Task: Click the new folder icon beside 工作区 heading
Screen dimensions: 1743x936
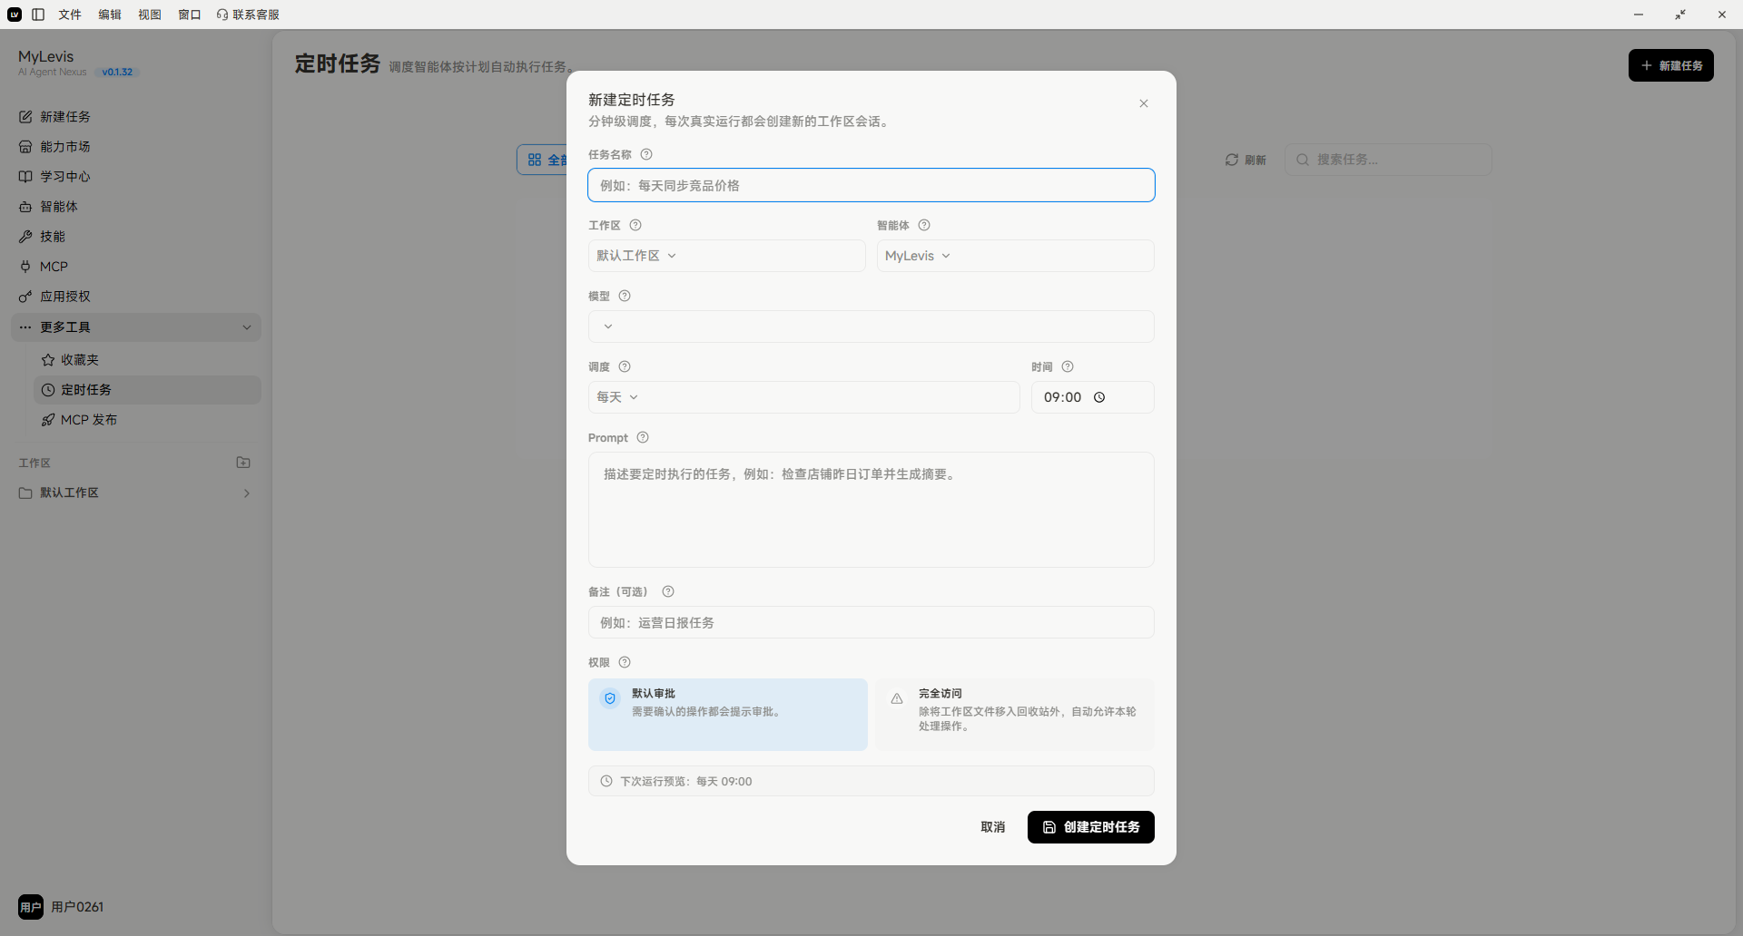Action: 243,463
